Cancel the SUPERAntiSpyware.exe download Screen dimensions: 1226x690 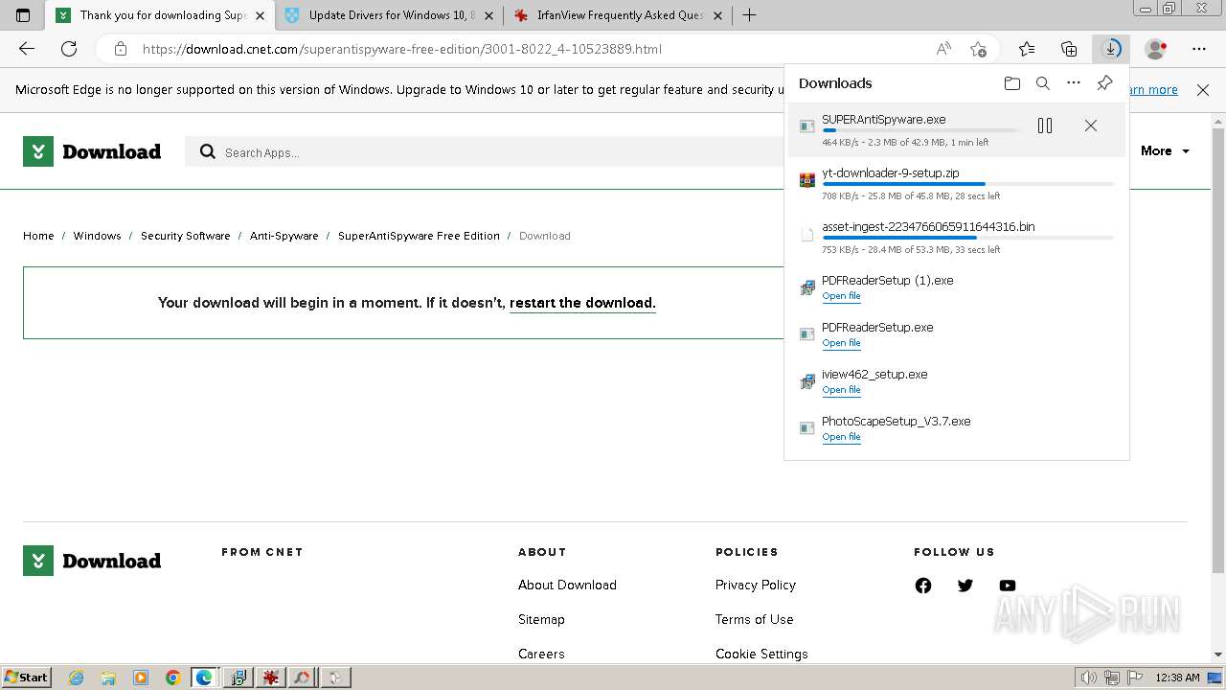click(1090, 126)
